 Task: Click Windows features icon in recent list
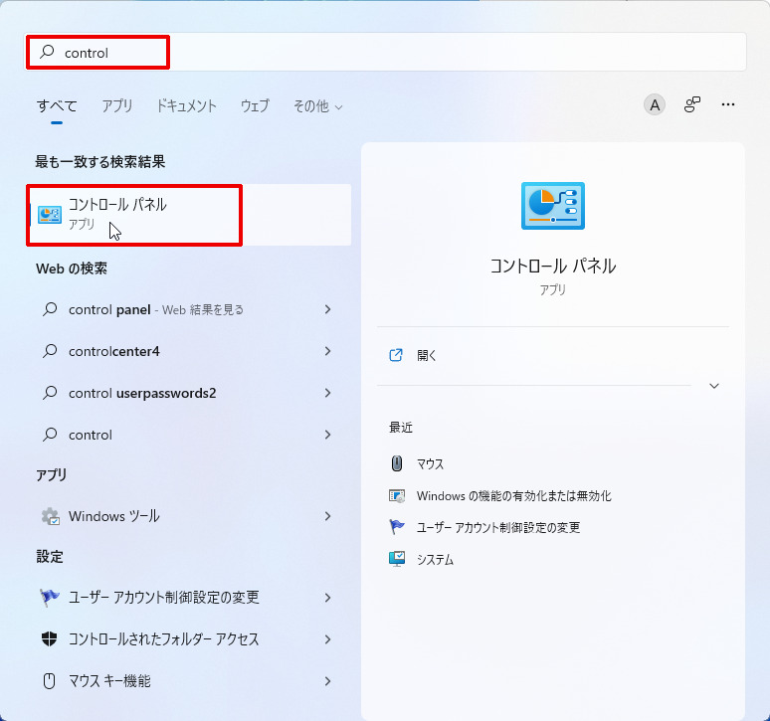click(x=397, y=495)
